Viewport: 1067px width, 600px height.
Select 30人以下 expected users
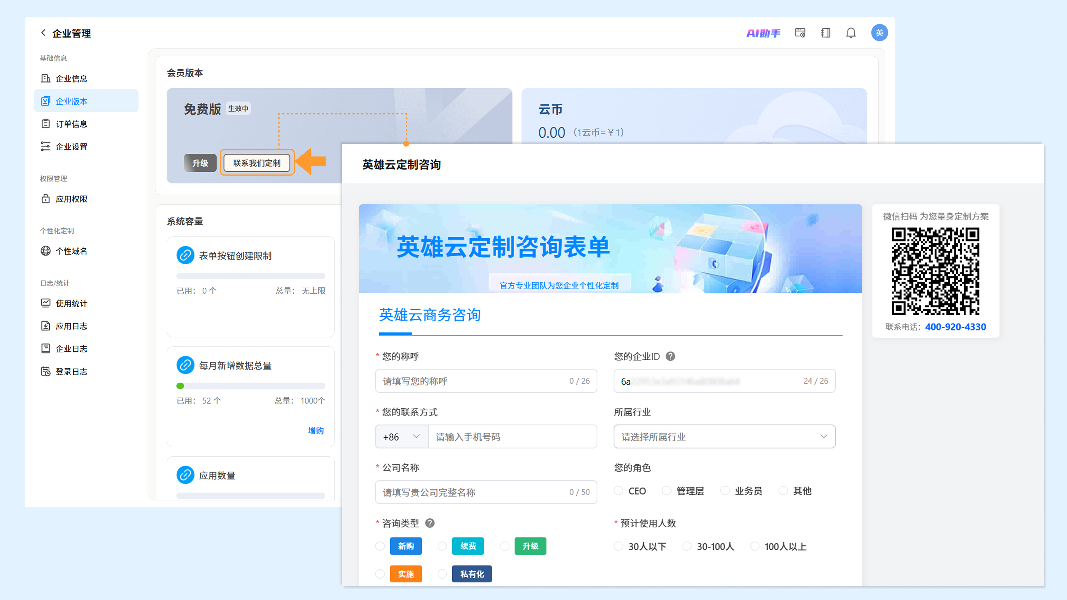point(619,546)
